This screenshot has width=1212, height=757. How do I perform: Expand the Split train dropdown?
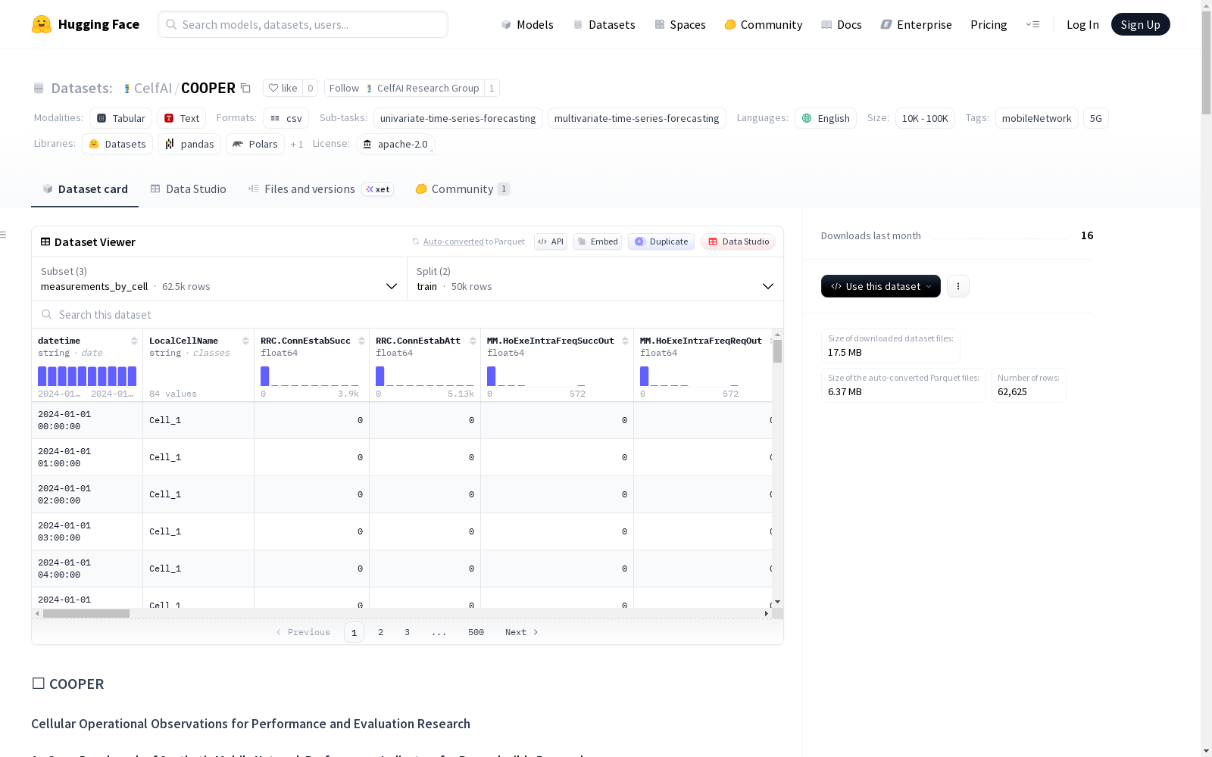click(x=595, y=279)
